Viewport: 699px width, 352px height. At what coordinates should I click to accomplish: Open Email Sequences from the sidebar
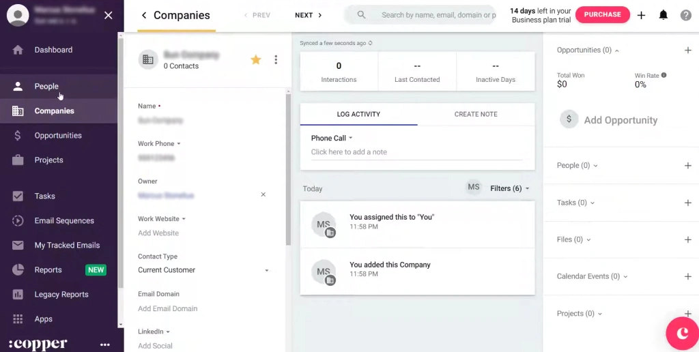pos(64,220)
